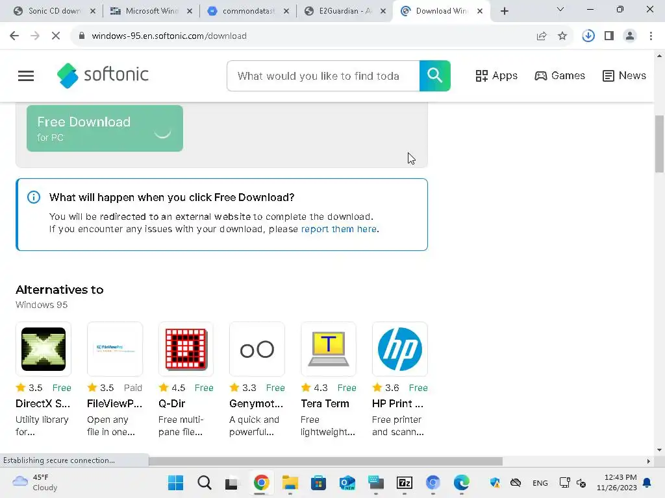This screenshot has width=665, height=498.
Task: Open a new browser tab
Action: [504, 12]
